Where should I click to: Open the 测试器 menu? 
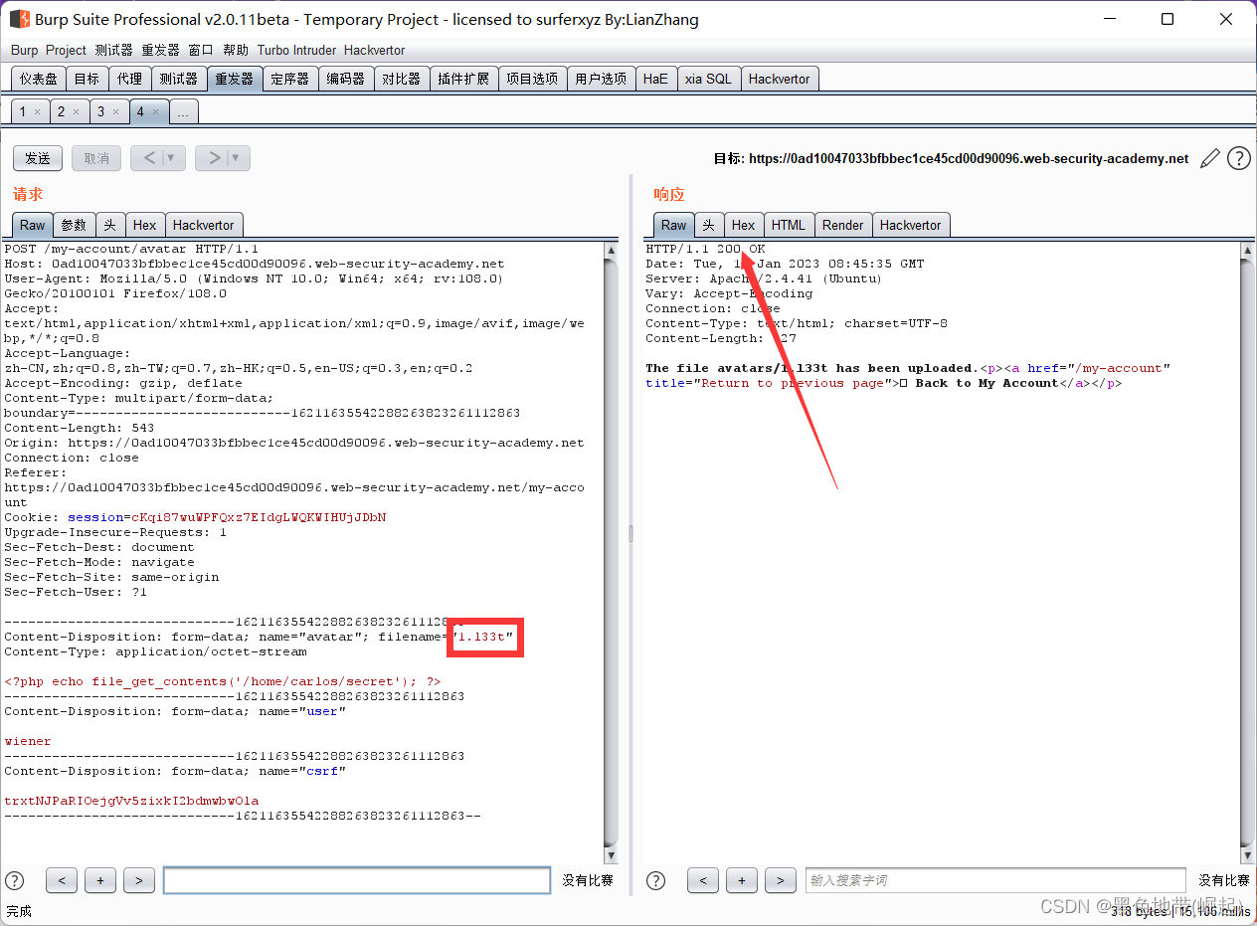(113, 50)
